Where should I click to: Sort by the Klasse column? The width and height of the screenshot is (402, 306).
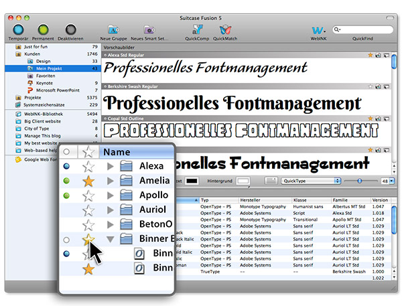(x=312, y=200)
